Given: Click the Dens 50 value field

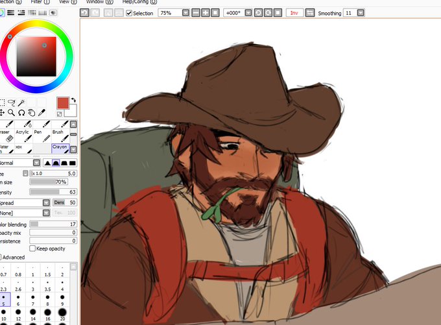Looking at the screenshot, I should pos(65,202).
